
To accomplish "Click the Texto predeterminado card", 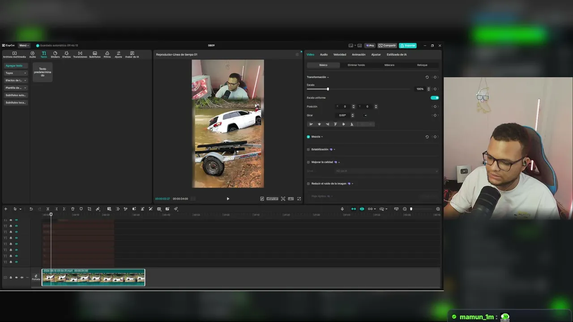I will point(43,72).
